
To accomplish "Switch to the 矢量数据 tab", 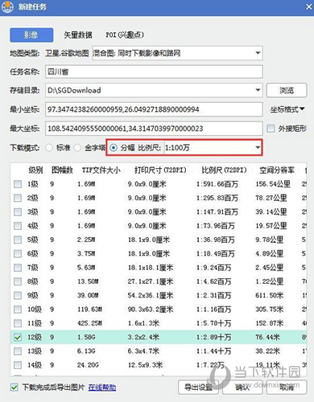I will (78, 35).
